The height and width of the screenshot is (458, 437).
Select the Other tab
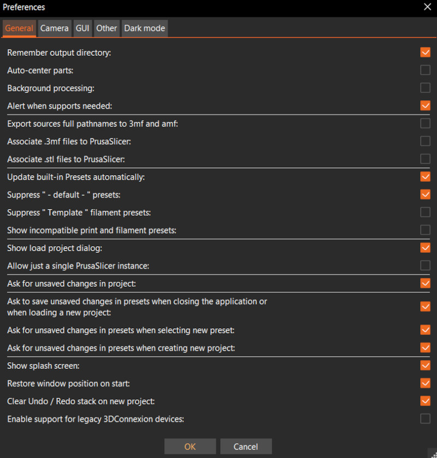click(x=107, y=28)
